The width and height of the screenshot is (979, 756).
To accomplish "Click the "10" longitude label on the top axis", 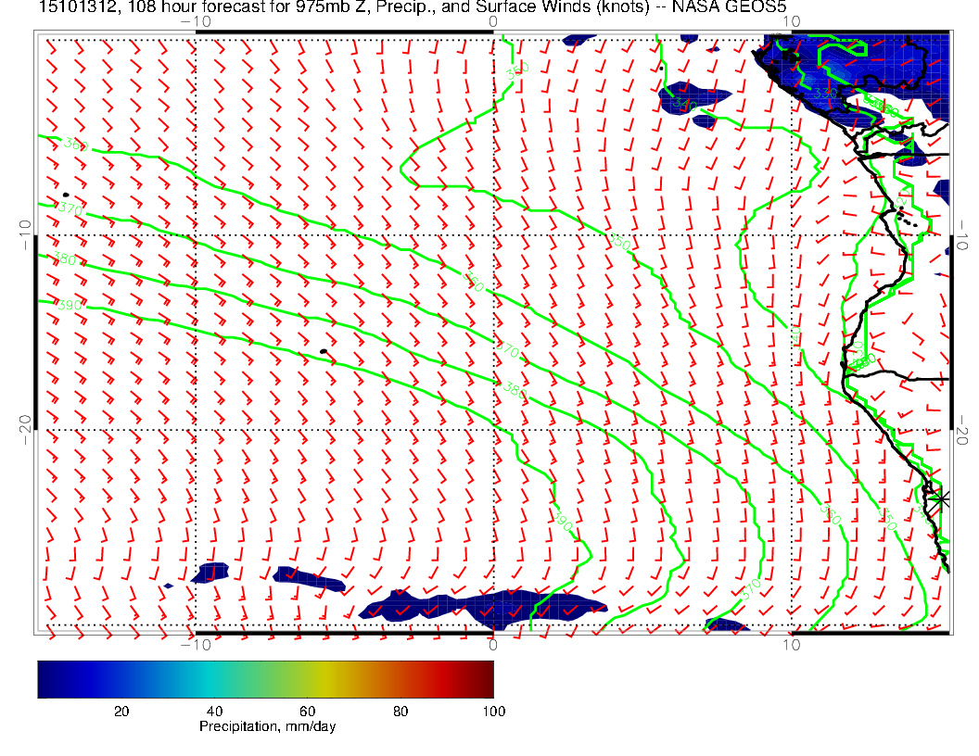I will (791, 22).
